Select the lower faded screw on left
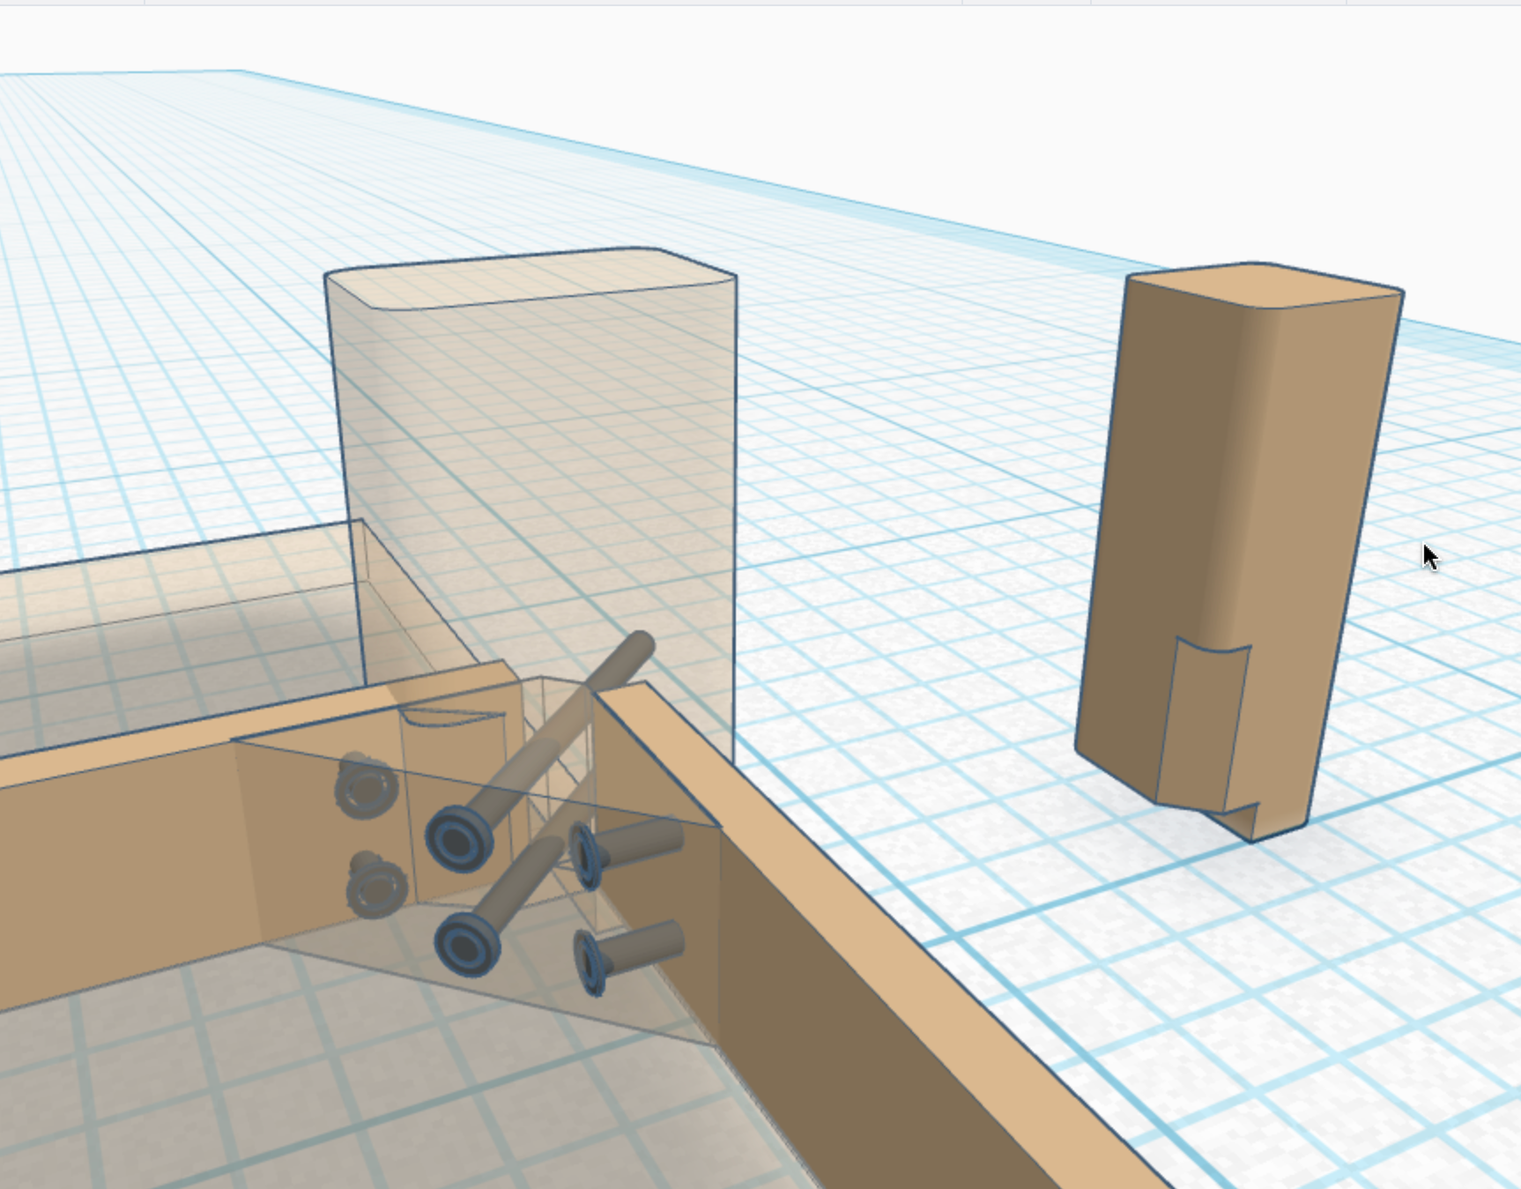The width and height of the screenshot is (1521, 1189). 376,885
